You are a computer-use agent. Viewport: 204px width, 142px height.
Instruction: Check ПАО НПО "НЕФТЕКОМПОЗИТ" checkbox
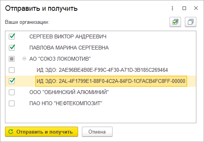point(12,103)
